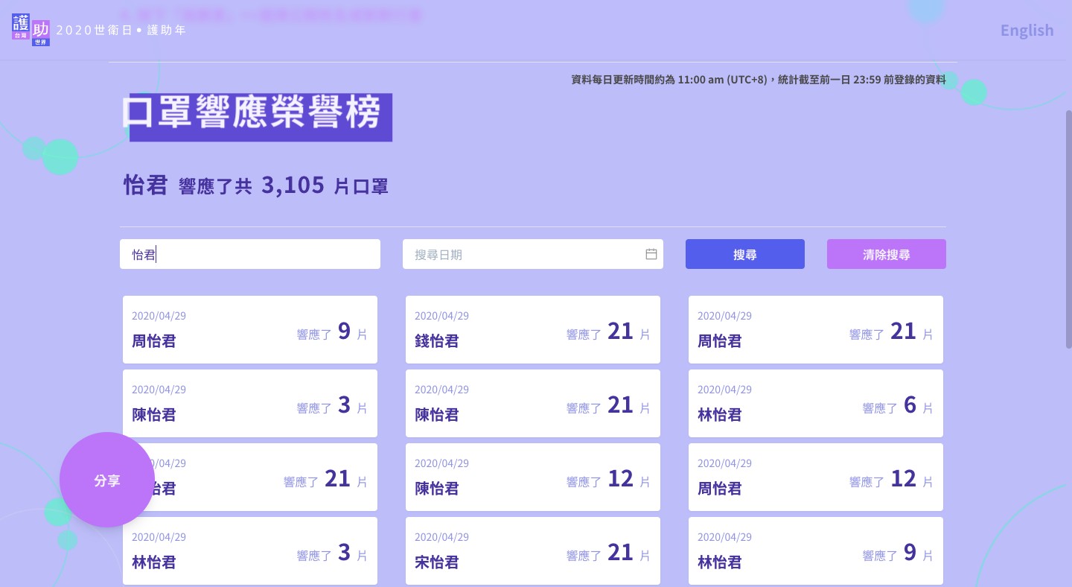Select 林怡君 card with 3 masks

coord(249,550)
